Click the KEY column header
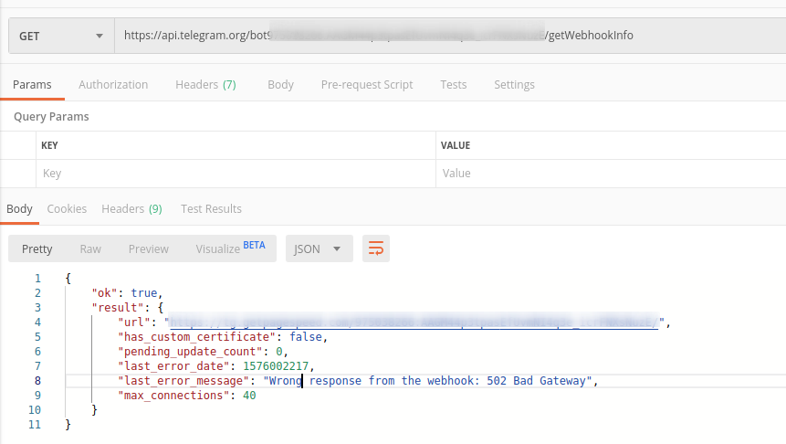Image resolution: width=786 pixels, height=444 pixels. [x=49, y=145]
